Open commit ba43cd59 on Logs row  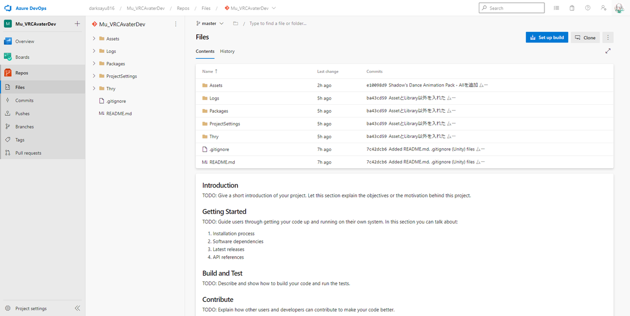point(376,98)
